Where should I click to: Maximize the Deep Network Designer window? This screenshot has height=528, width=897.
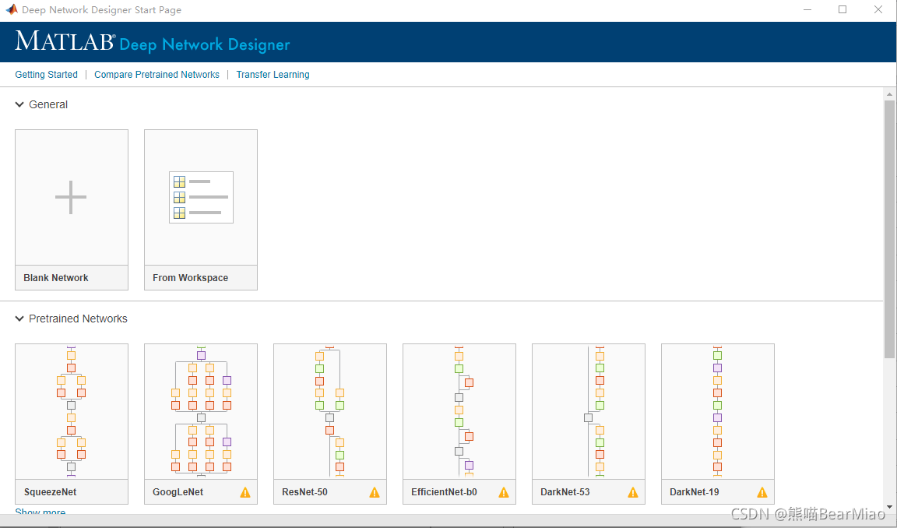[x=842, y=9]
